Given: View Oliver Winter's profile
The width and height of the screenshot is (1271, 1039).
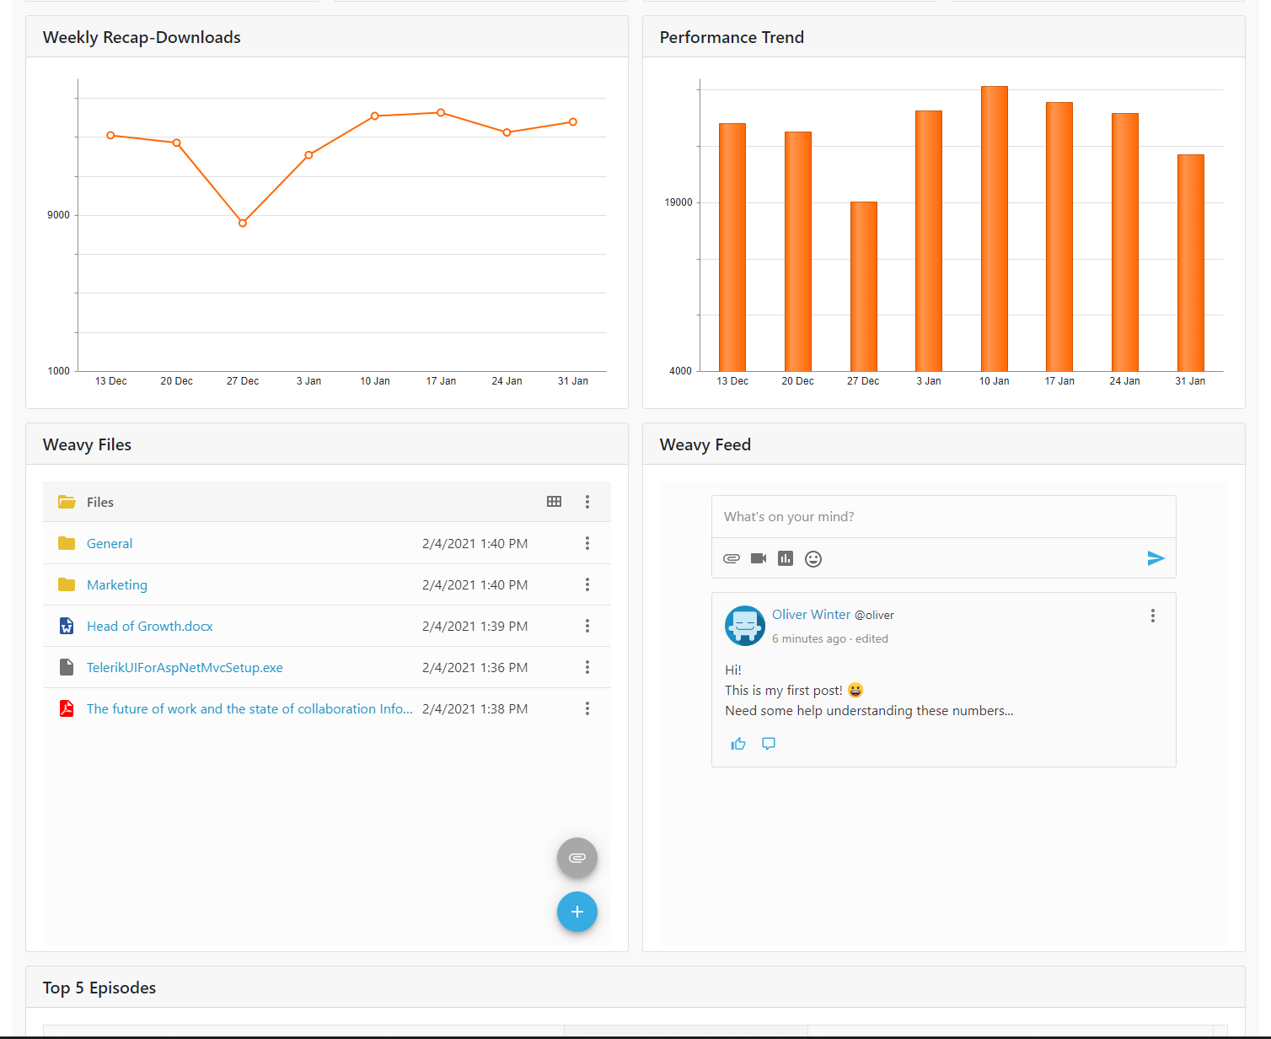Looking at the screenshot, I should pyautogui.click(x=811, y=614).
